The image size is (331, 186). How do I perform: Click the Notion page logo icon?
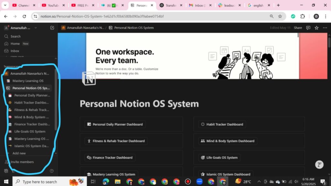pyautogui.click(x=89, y=78)
